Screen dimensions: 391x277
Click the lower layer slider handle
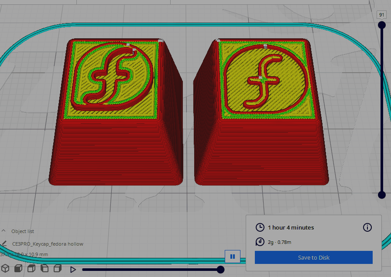pos(381,195)
